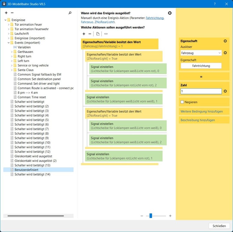Open the event search magnifier
The width and height of the screenshot is (233, 232).
pos(70,13)
